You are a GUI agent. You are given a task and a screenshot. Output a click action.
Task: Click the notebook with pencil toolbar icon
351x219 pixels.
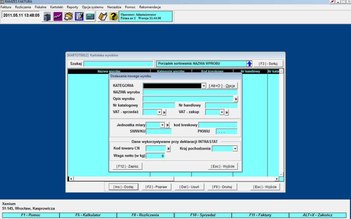tap(103, 16)
